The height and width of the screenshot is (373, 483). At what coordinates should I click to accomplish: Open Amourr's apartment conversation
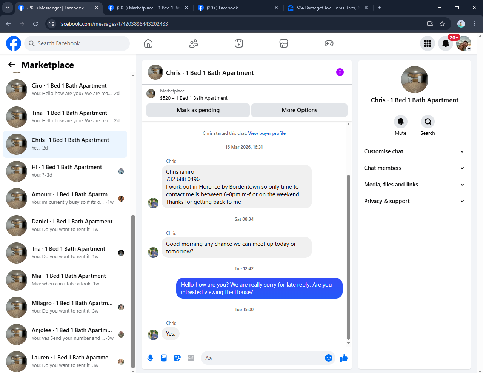point(65,199)
